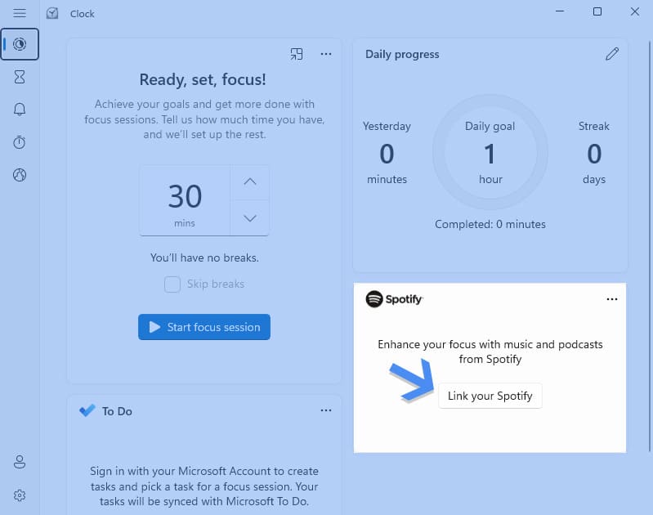Click the 30 mins duration field

[x=185, y=200]
